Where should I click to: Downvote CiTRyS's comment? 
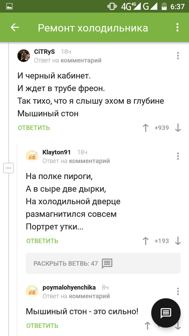(x=178, y=128)
